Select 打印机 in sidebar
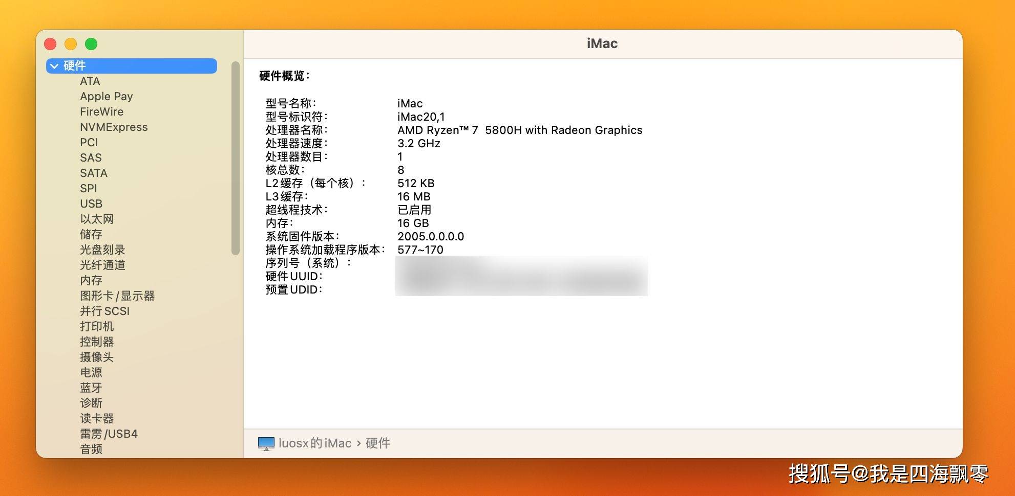The height and width of the screenshot is (496, 1015). click(97, 327)
